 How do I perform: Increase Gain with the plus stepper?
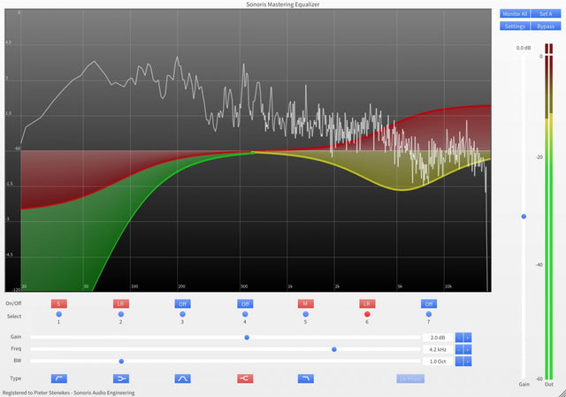coord(468,337)
